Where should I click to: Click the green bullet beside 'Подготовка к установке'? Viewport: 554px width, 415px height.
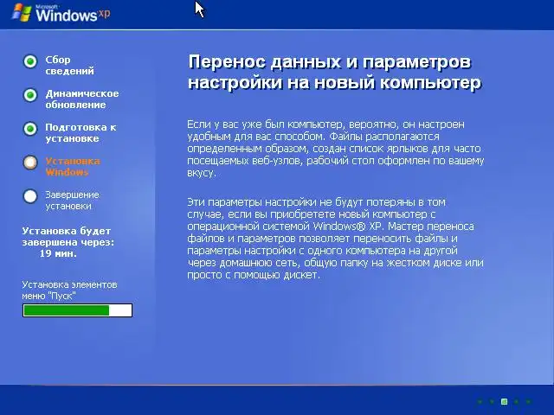[x=30, y=129]
